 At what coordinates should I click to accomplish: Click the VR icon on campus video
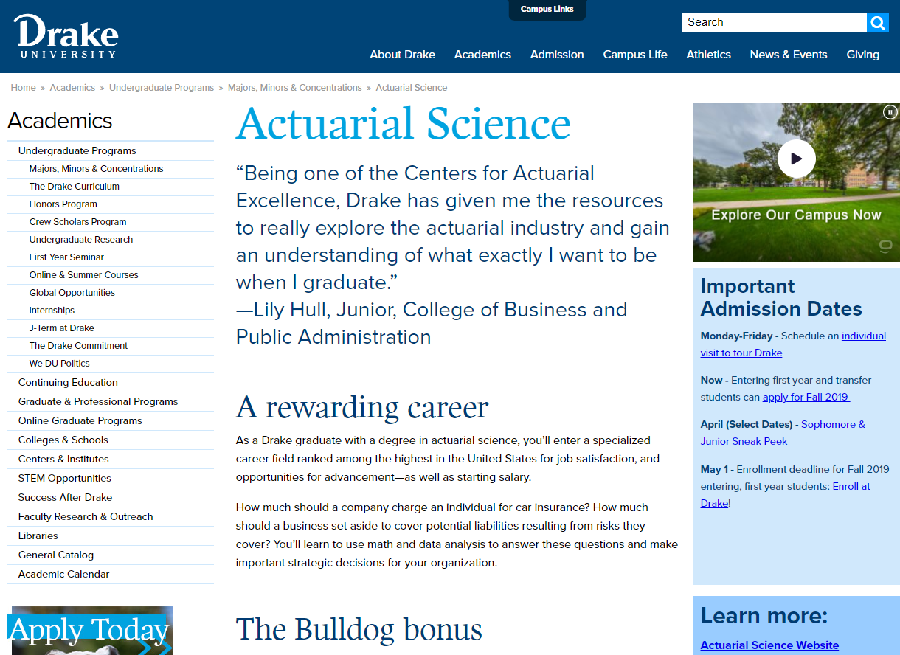[885, 246]
